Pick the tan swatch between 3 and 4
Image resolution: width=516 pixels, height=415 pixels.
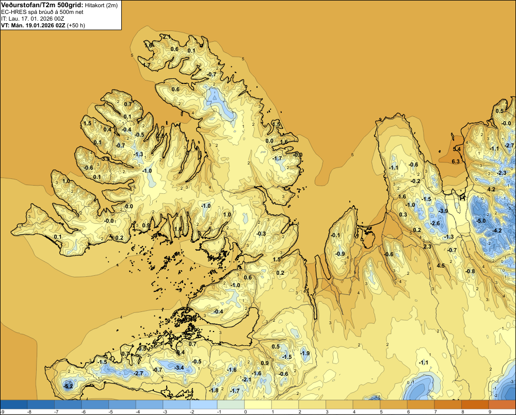339,404
